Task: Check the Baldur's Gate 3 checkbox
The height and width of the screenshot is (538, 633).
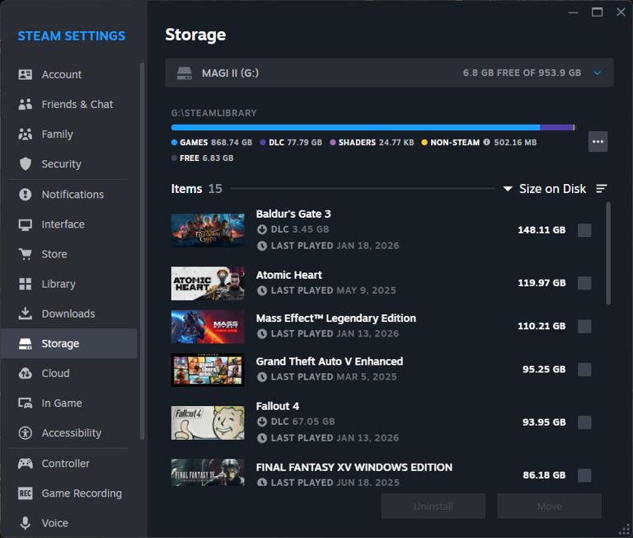Action: (584, 230)
